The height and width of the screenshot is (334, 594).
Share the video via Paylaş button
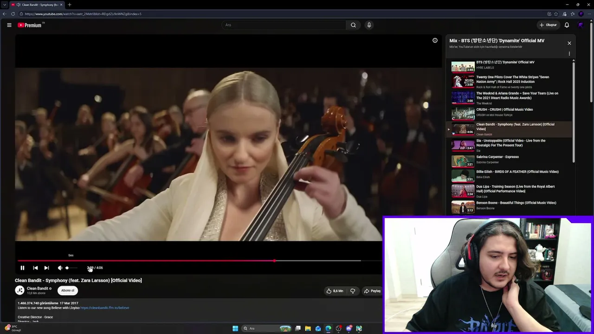[x=372, y=291]
